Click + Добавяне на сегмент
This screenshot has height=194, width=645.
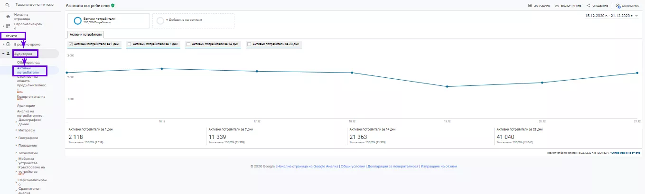point(193,20)
